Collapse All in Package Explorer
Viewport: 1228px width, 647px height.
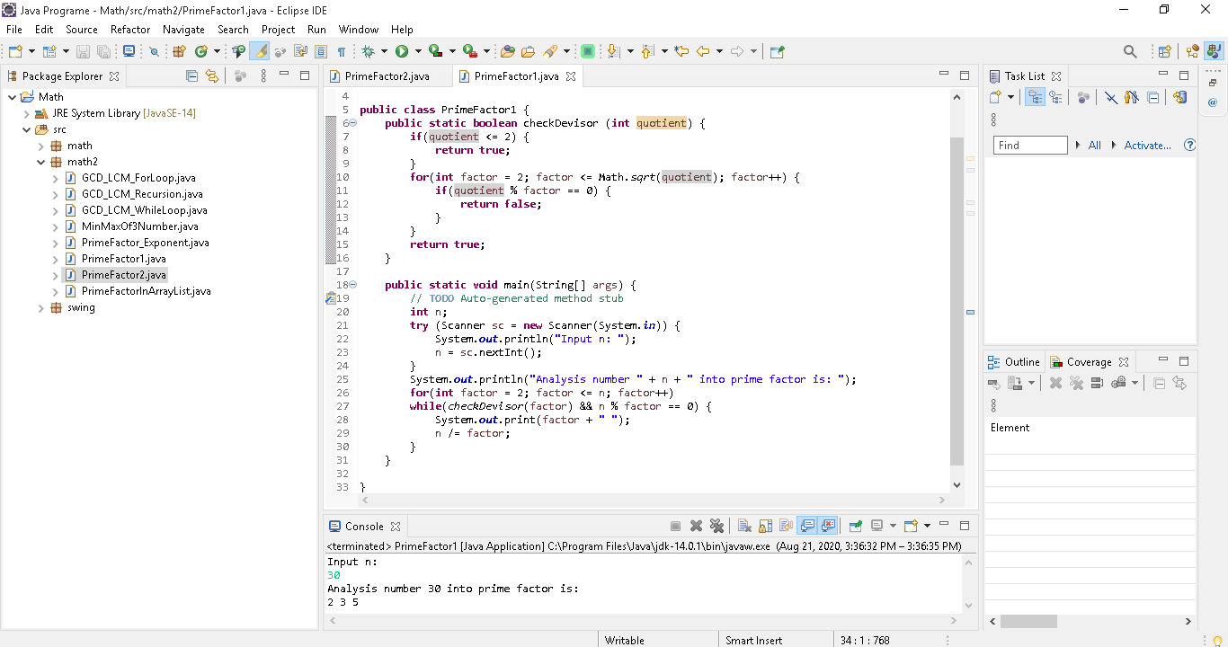tap(191, 75)
